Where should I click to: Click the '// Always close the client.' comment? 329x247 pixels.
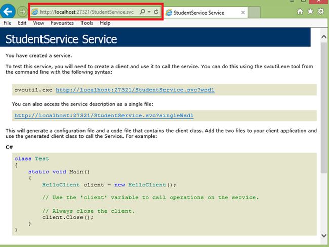(88, 211)
